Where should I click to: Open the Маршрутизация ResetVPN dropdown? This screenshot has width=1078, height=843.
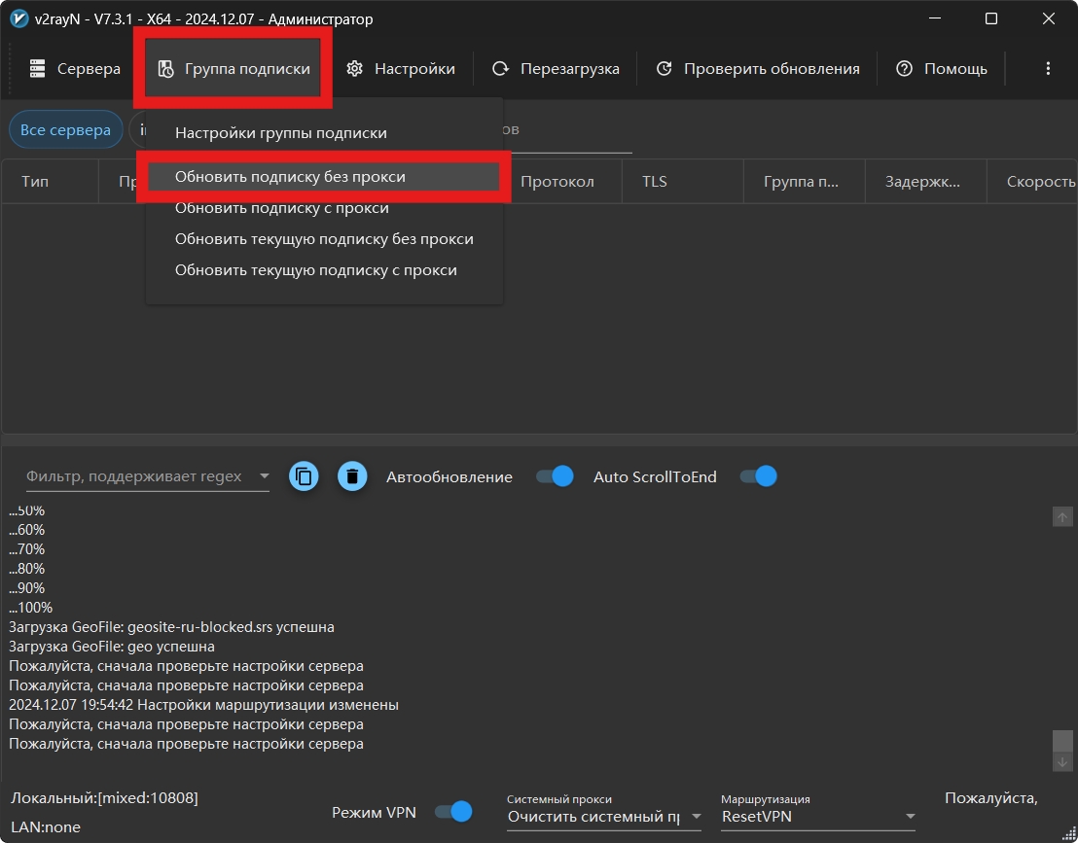pos(910,817)
